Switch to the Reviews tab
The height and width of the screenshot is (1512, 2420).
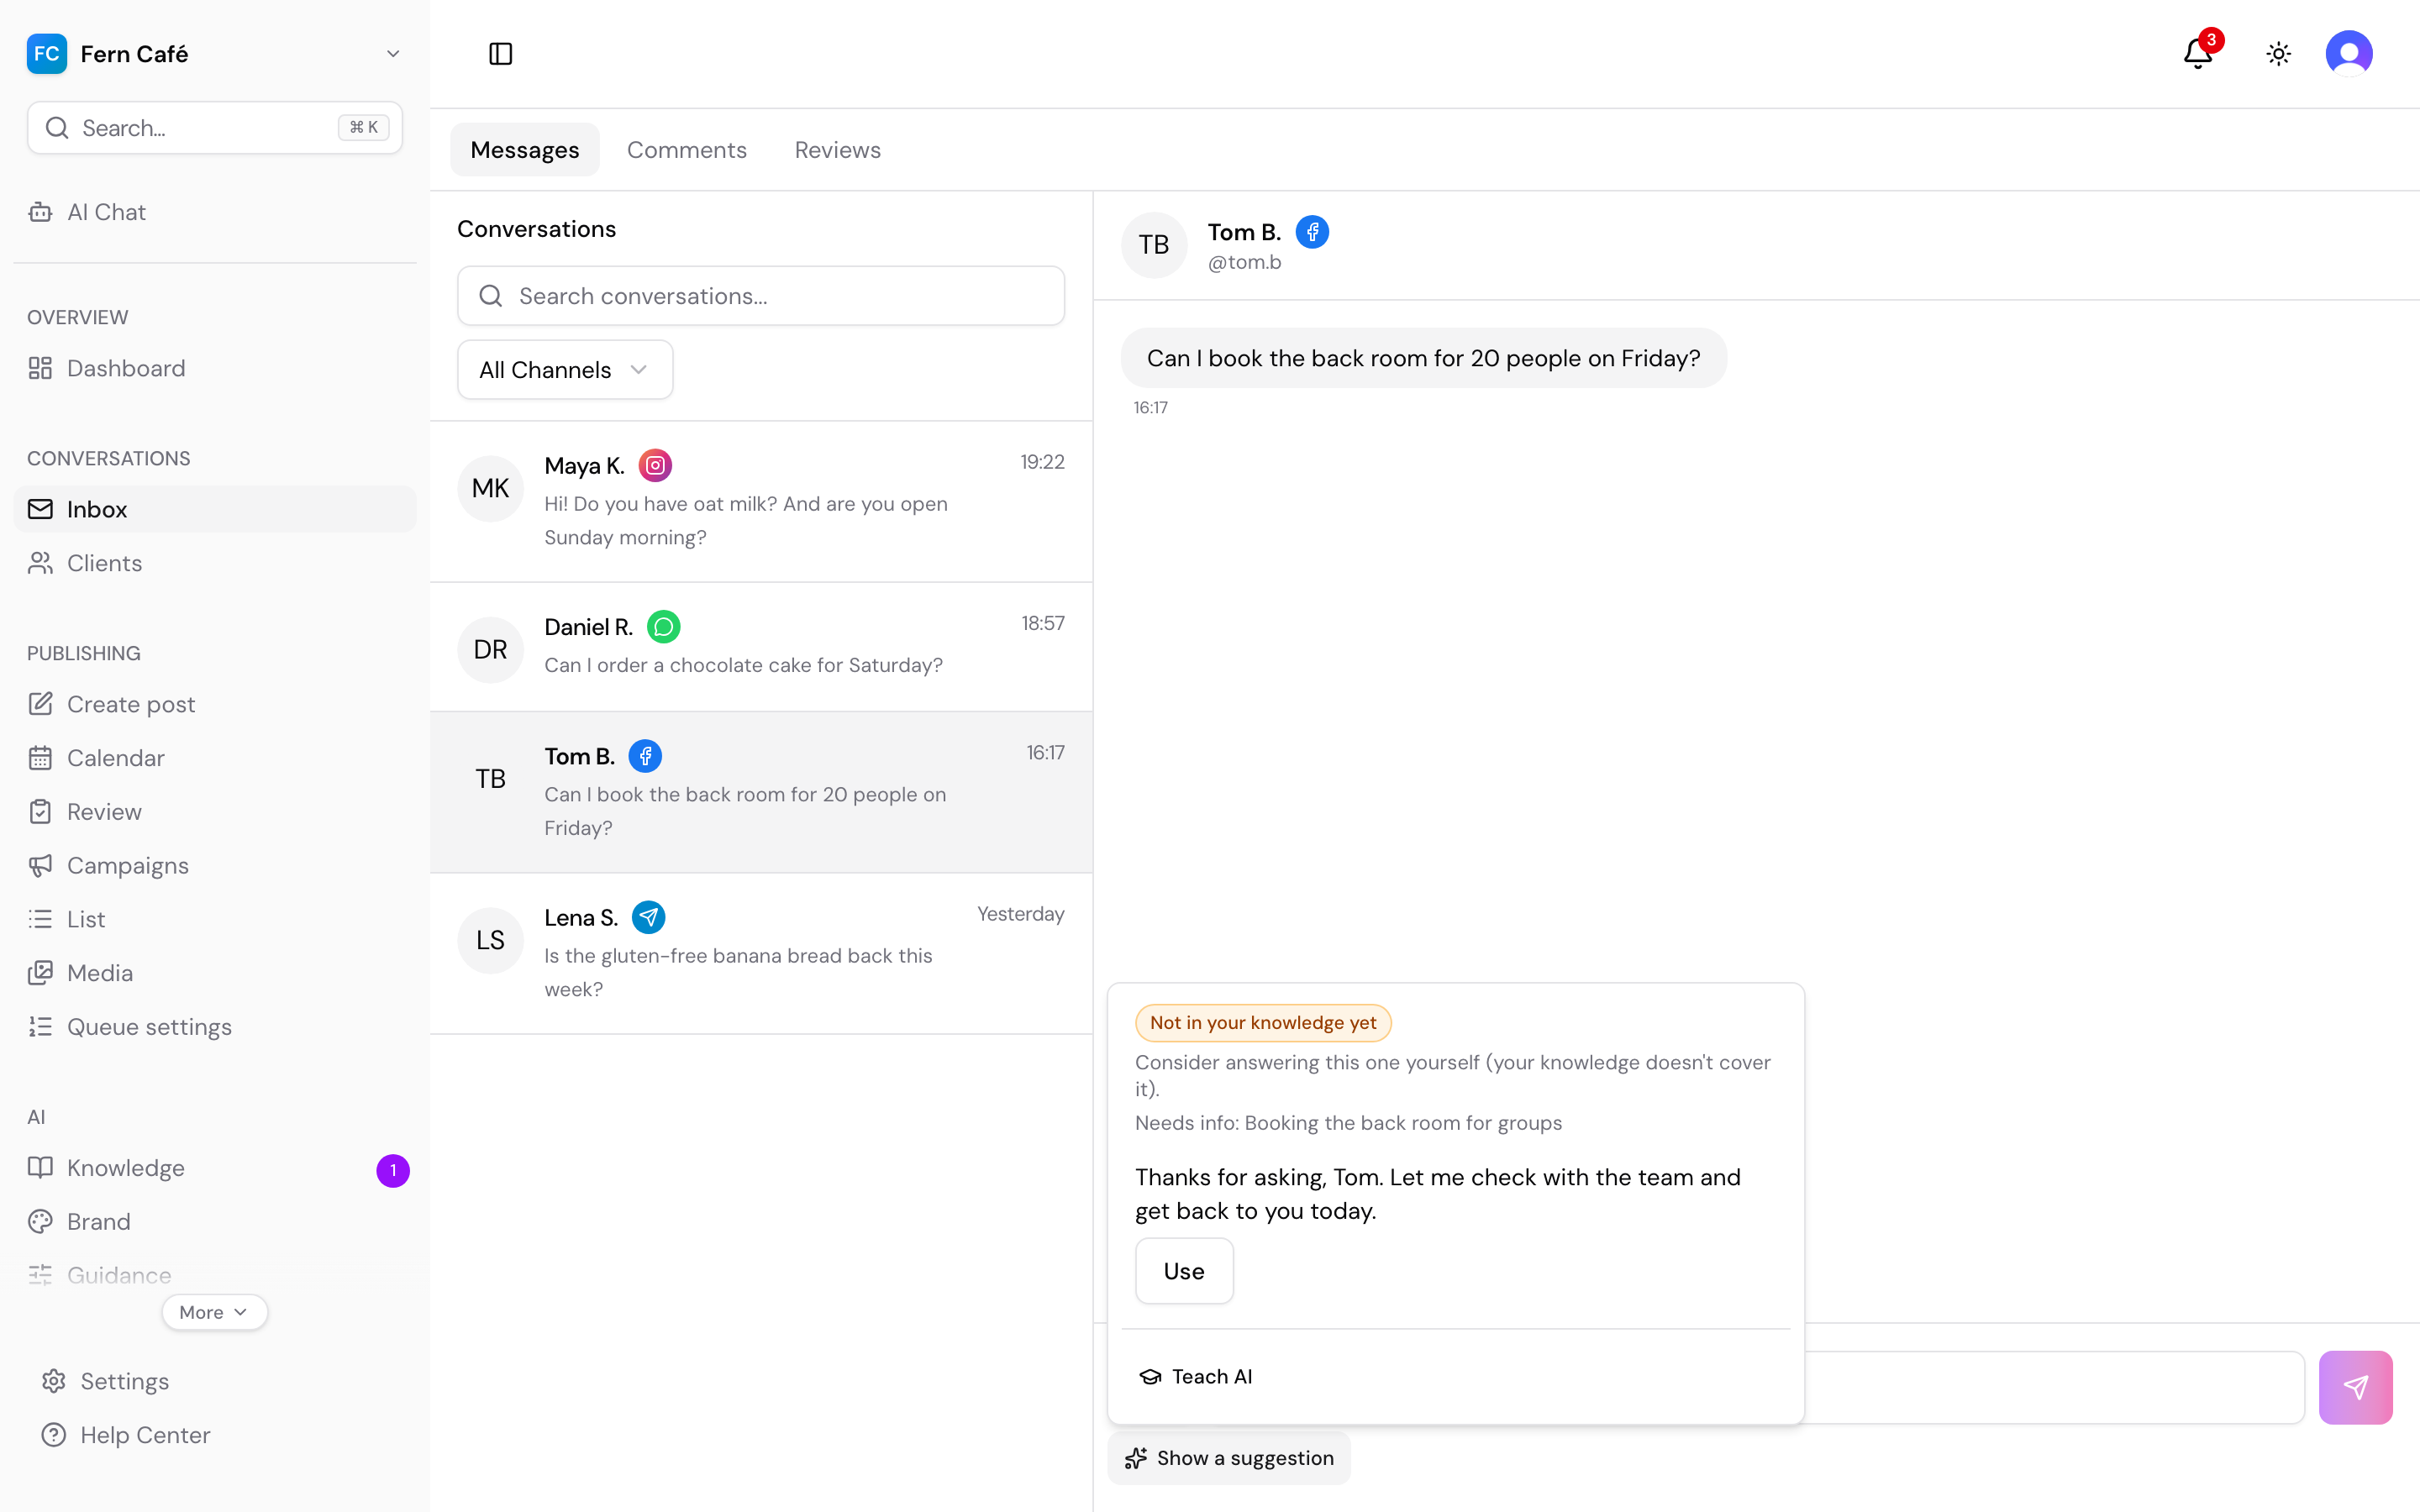(x=838, y=150)
